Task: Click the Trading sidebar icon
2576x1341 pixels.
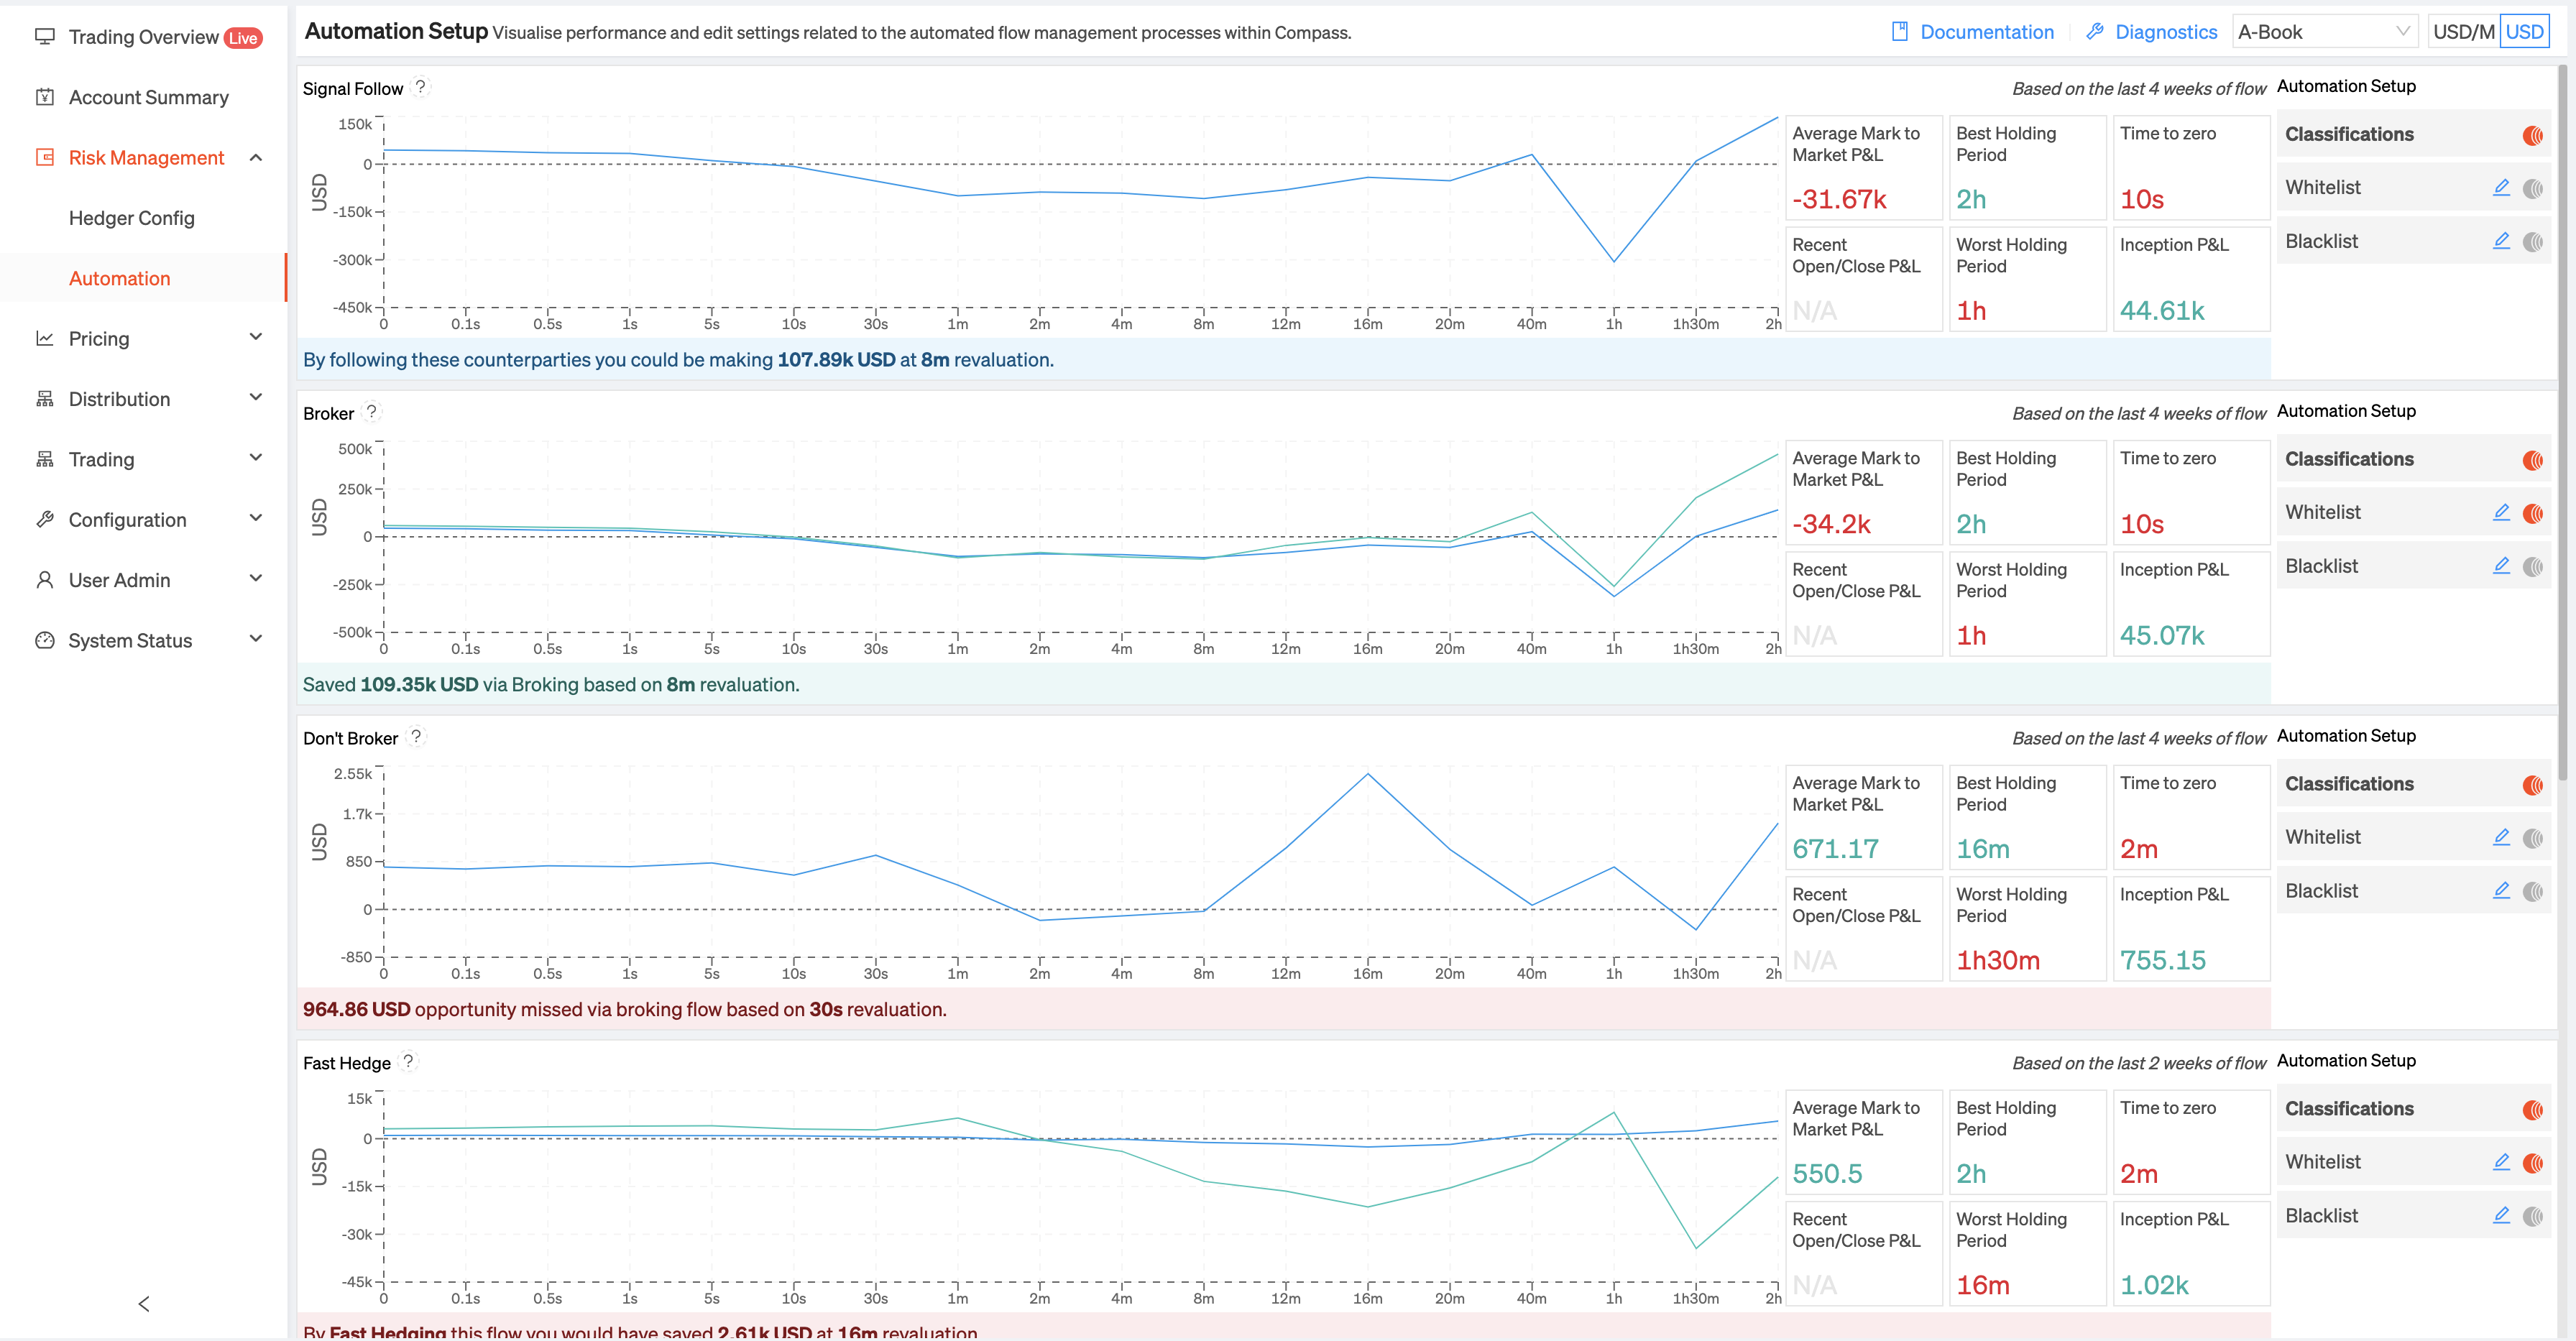Action: [x=44, y=459]
